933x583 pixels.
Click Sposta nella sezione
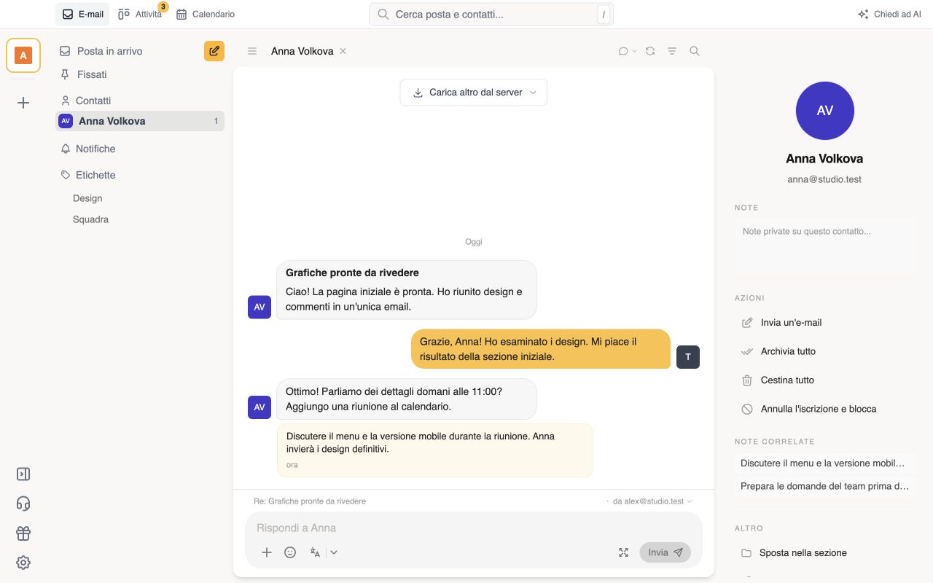[x=825, y=553]
